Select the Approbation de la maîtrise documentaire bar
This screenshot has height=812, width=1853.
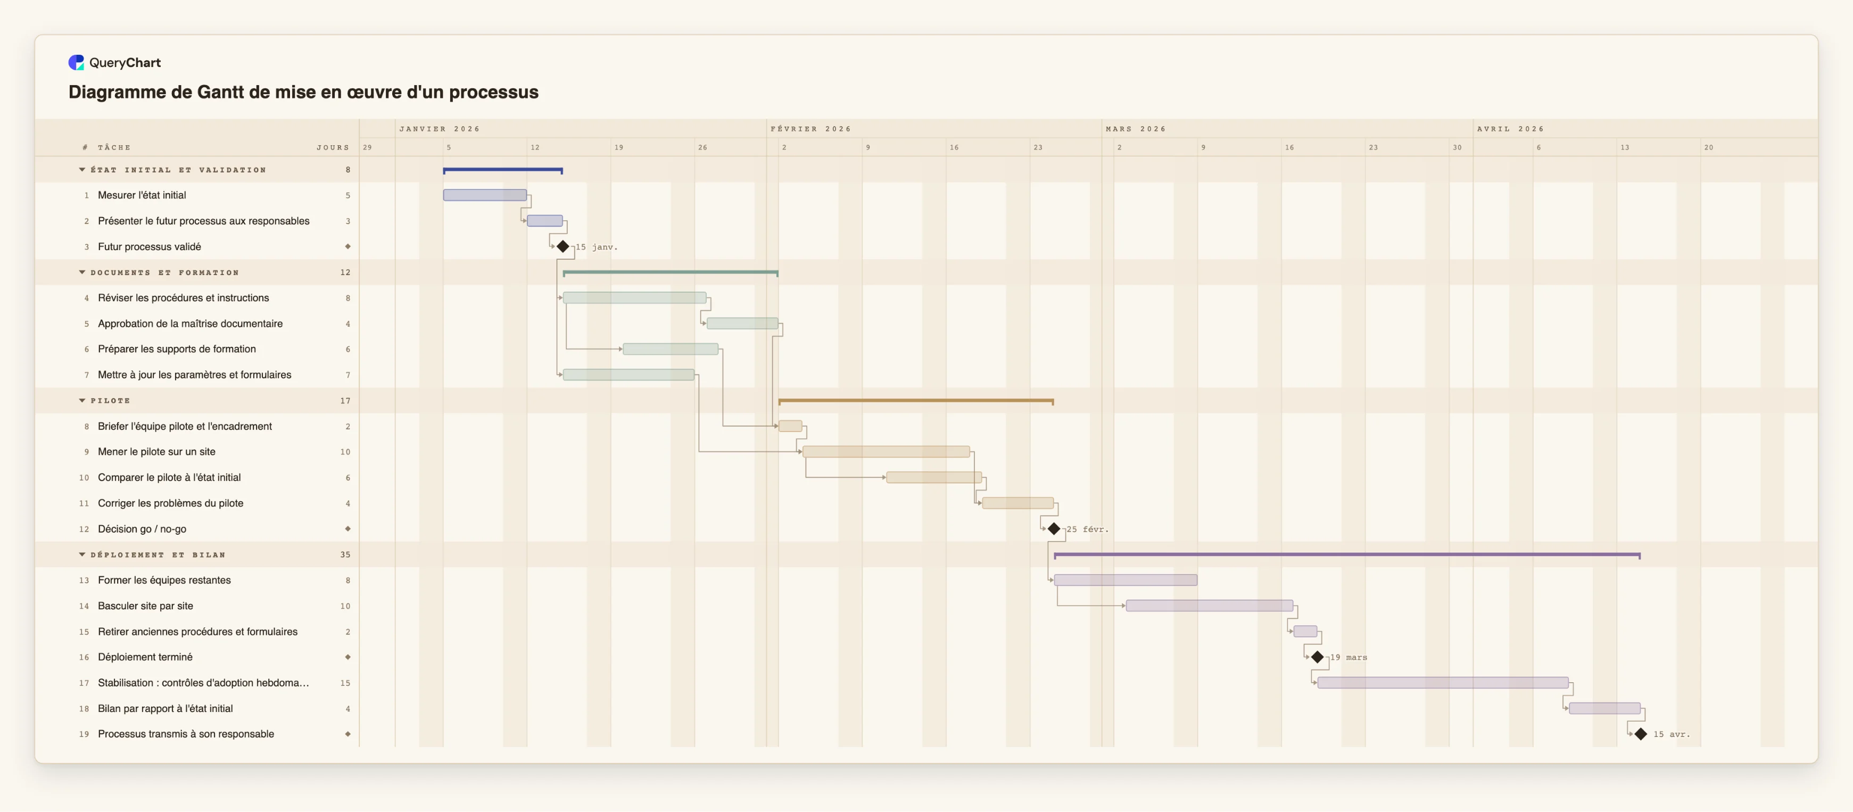[742, 324]
